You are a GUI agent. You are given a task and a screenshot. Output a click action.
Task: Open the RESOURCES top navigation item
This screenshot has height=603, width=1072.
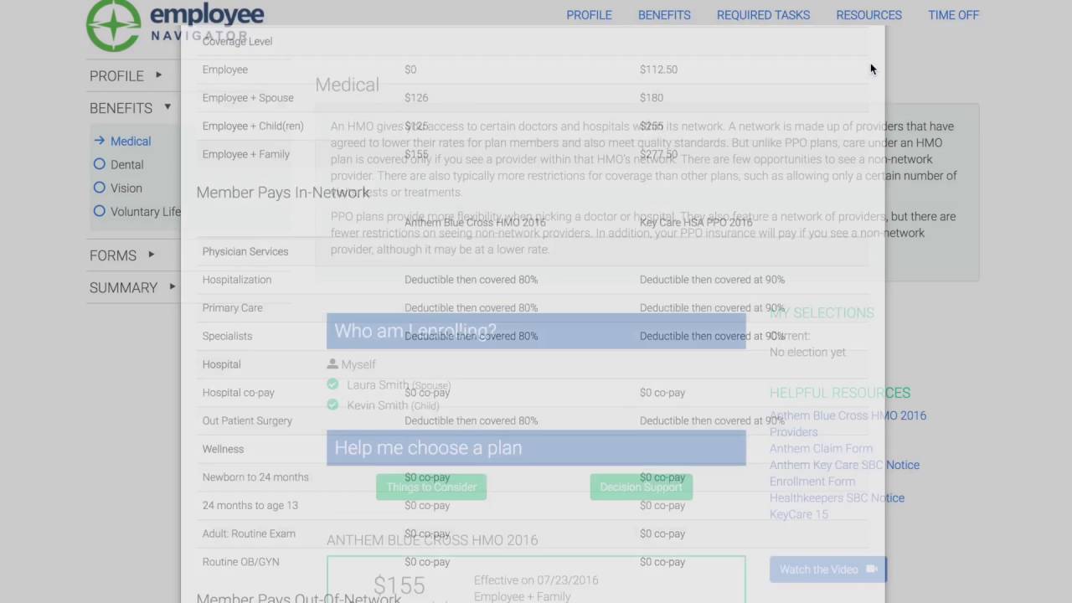[868, 15]
